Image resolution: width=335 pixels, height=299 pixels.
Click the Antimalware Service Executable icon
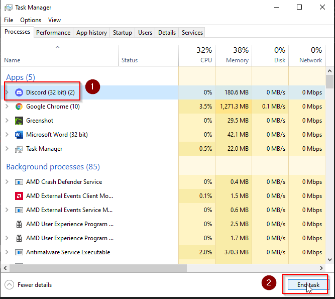[x=19, y=252]
